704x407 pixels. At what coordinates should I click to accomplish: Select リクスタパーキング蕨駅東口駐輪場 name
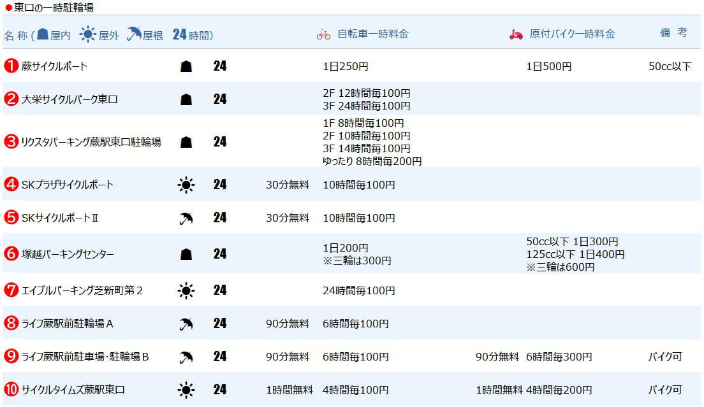click(x=91, y=142)
